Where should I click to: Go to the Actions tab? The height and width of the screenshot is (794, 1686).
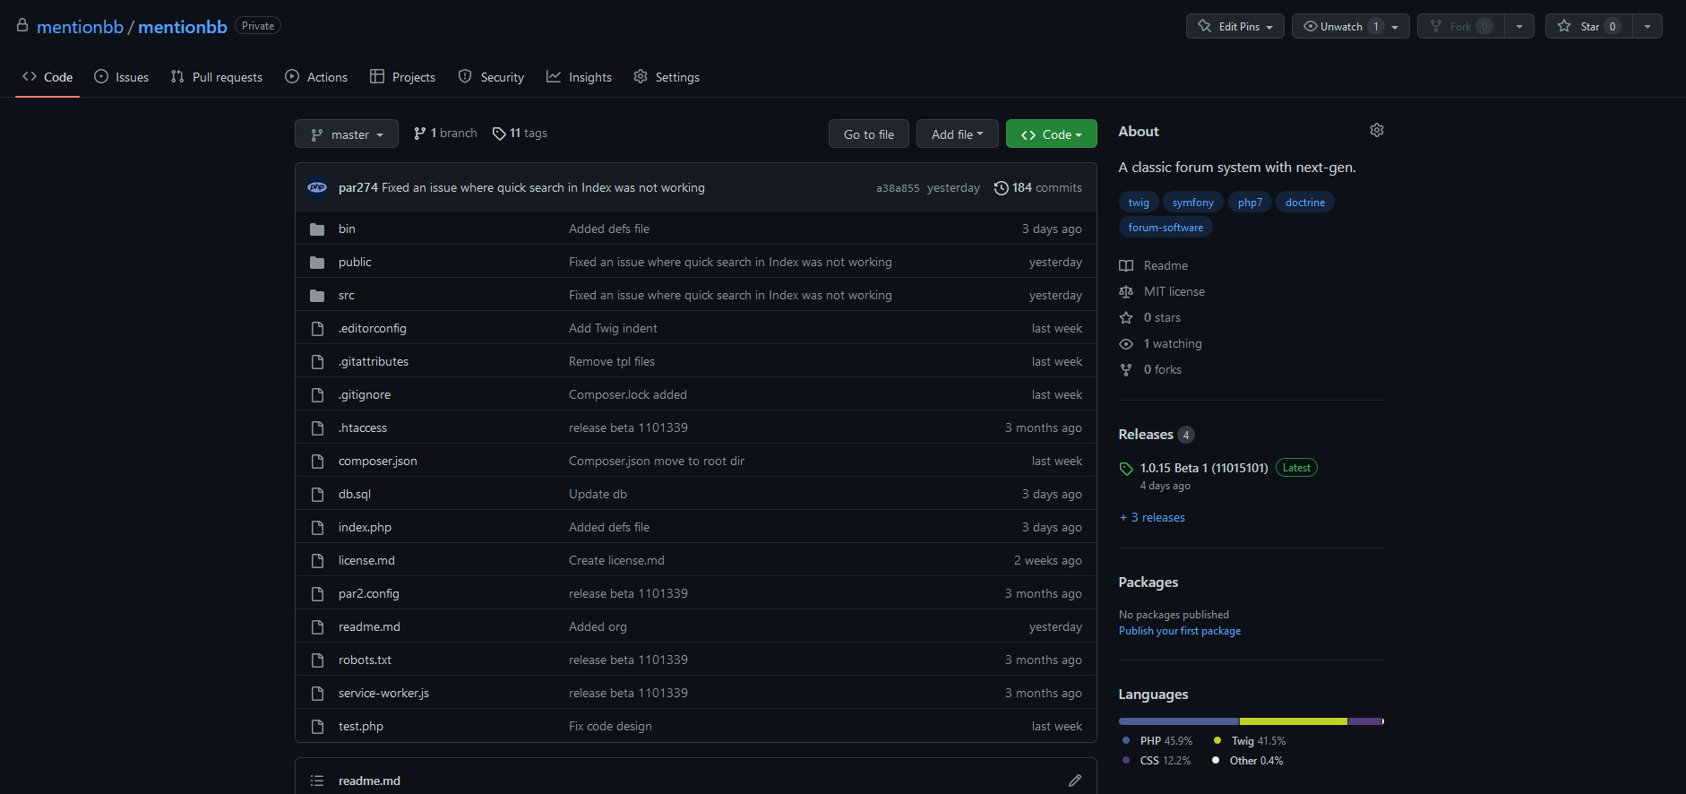pyautogui.click(x=316, y=77)
